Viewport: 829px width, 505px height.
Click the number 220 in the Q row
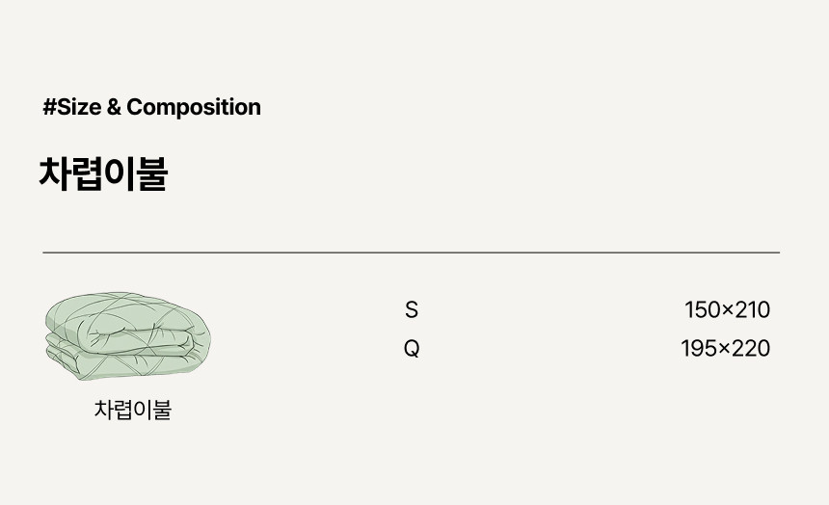click(751, 348)
